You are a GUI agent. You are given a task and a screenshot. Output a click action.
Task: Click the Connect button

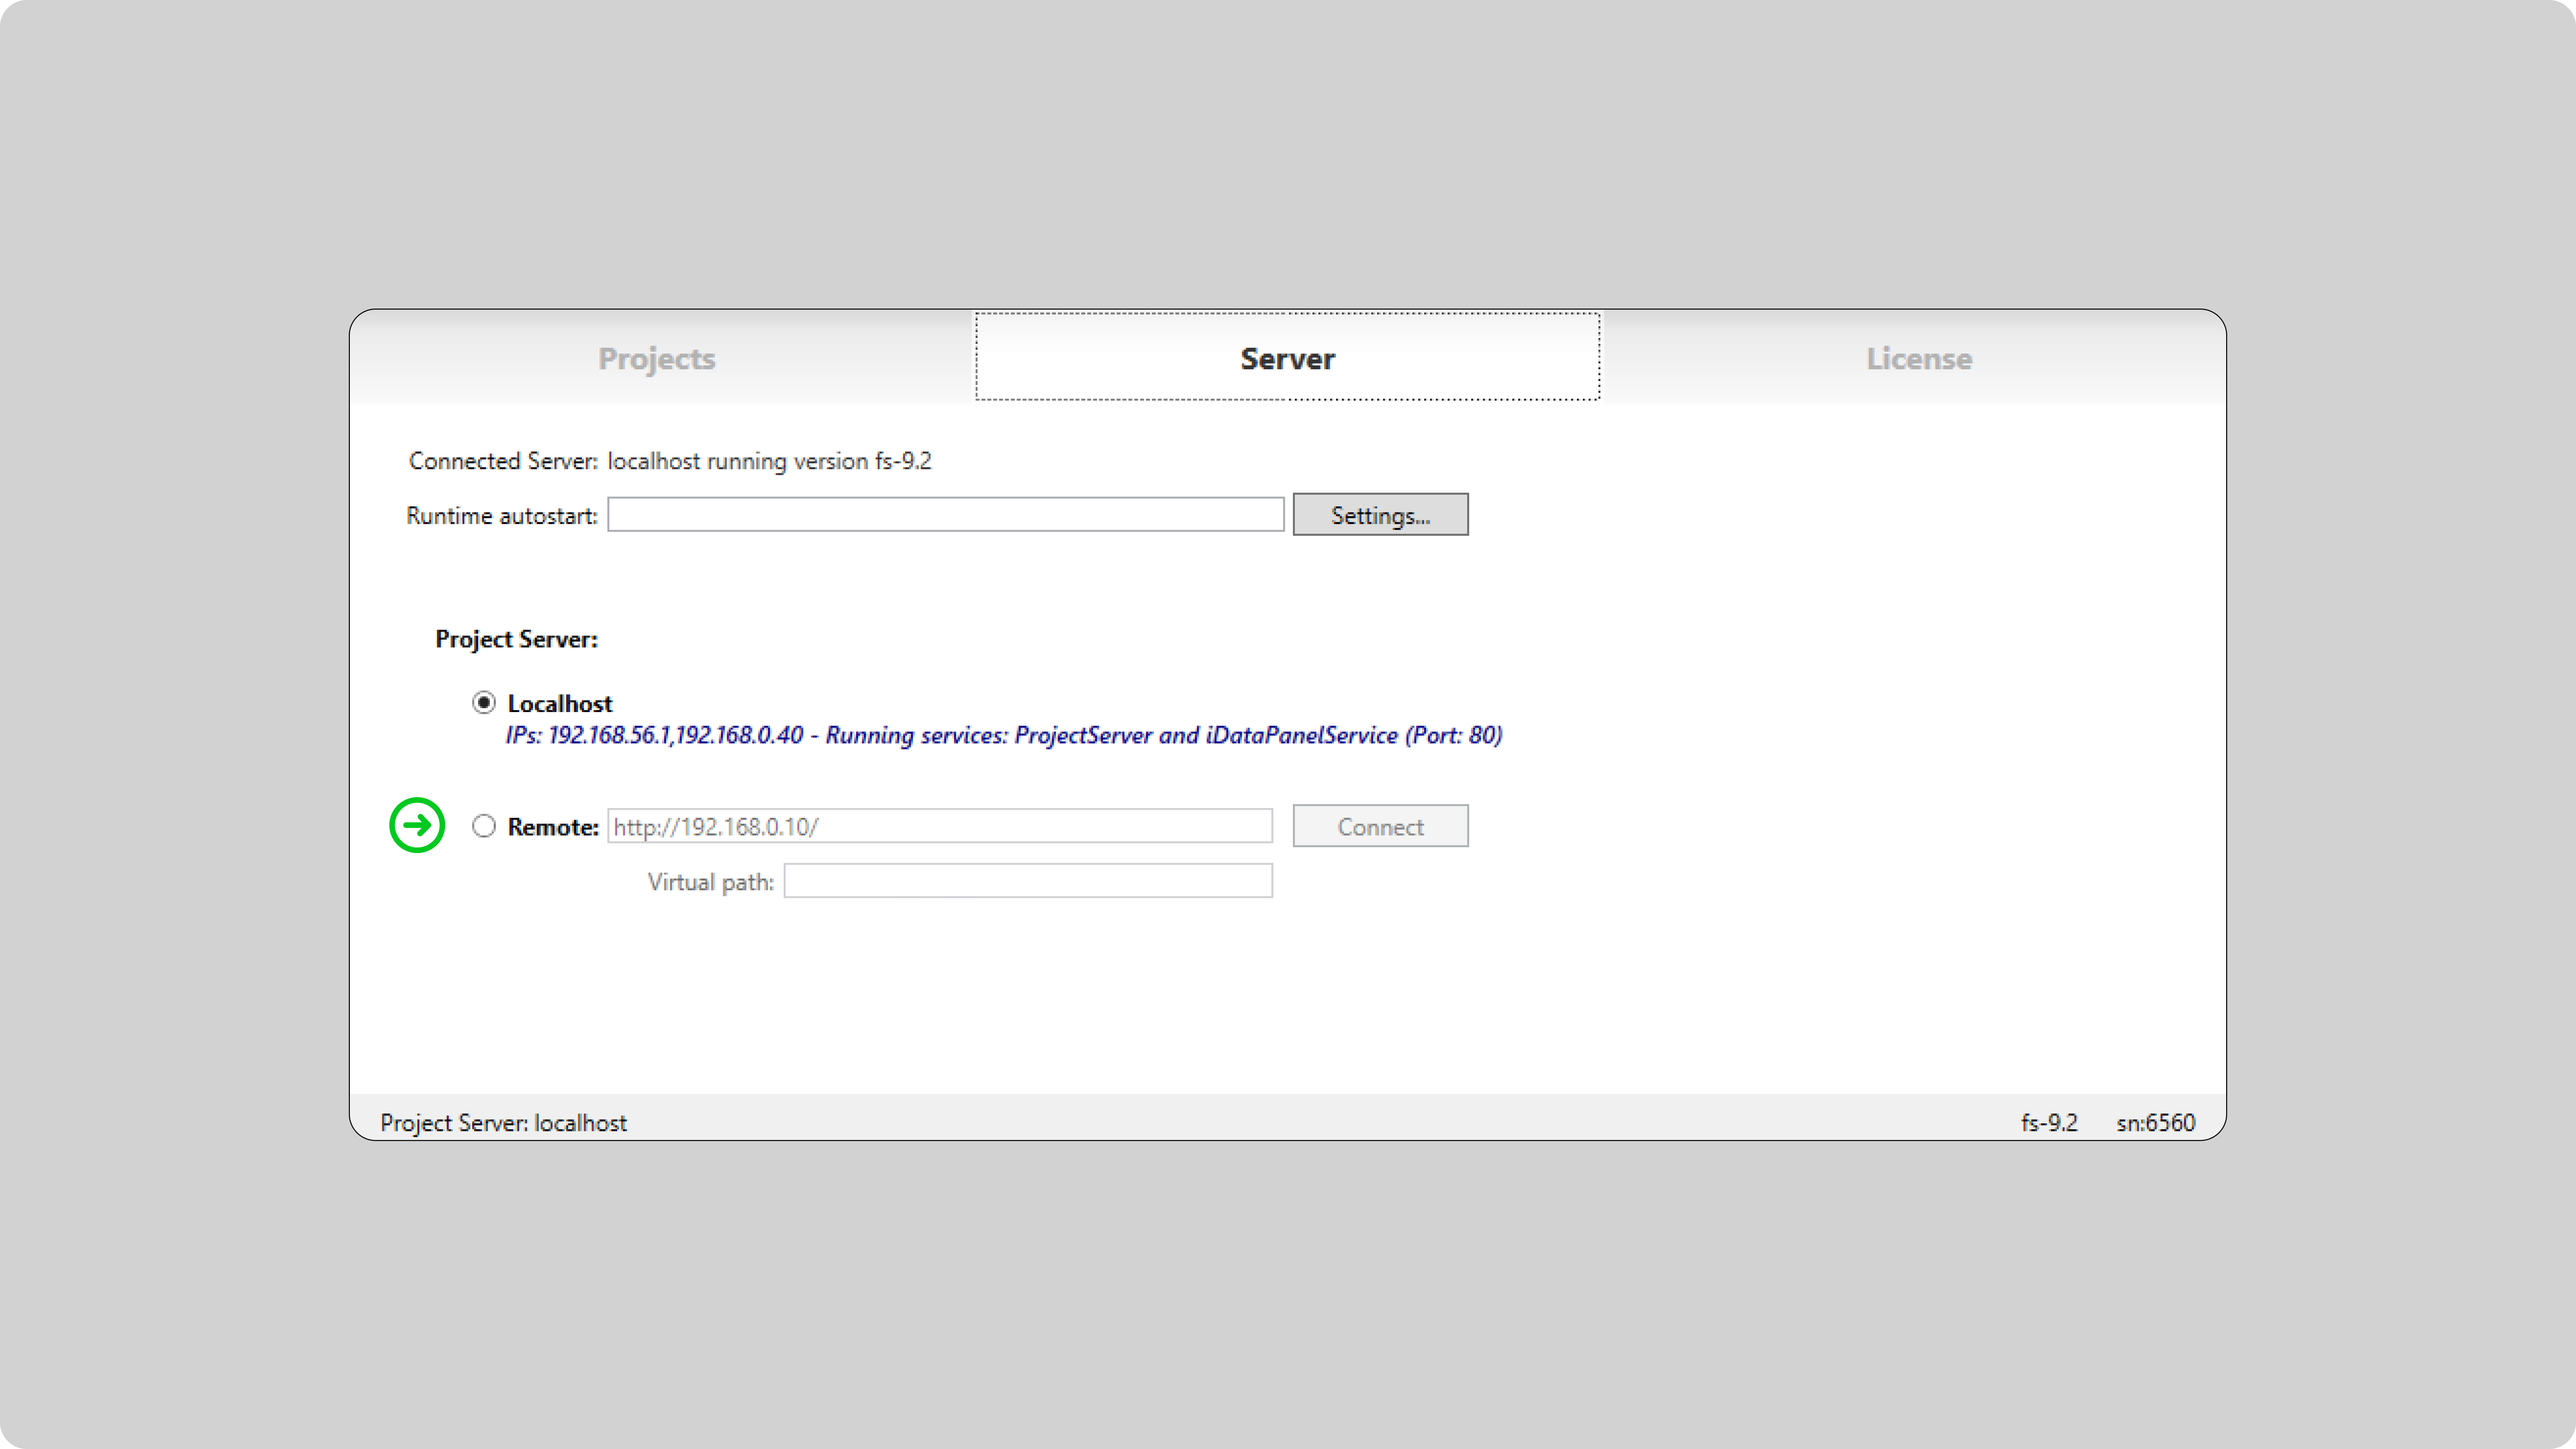pos(1380,826)
